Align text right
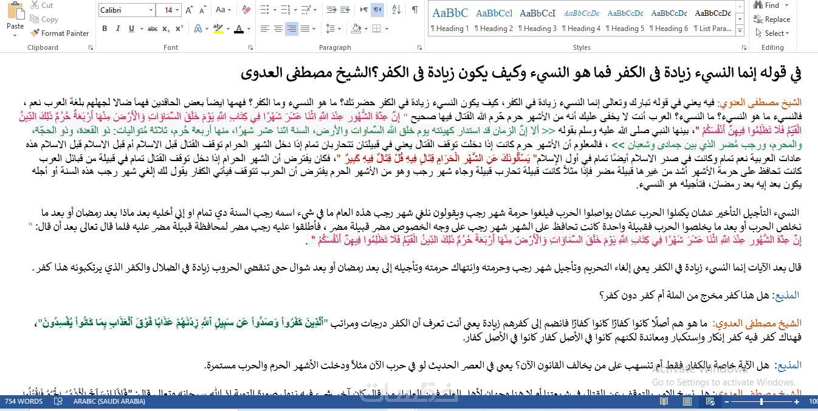Screen dimensions: 818x411 coord(292,29)
